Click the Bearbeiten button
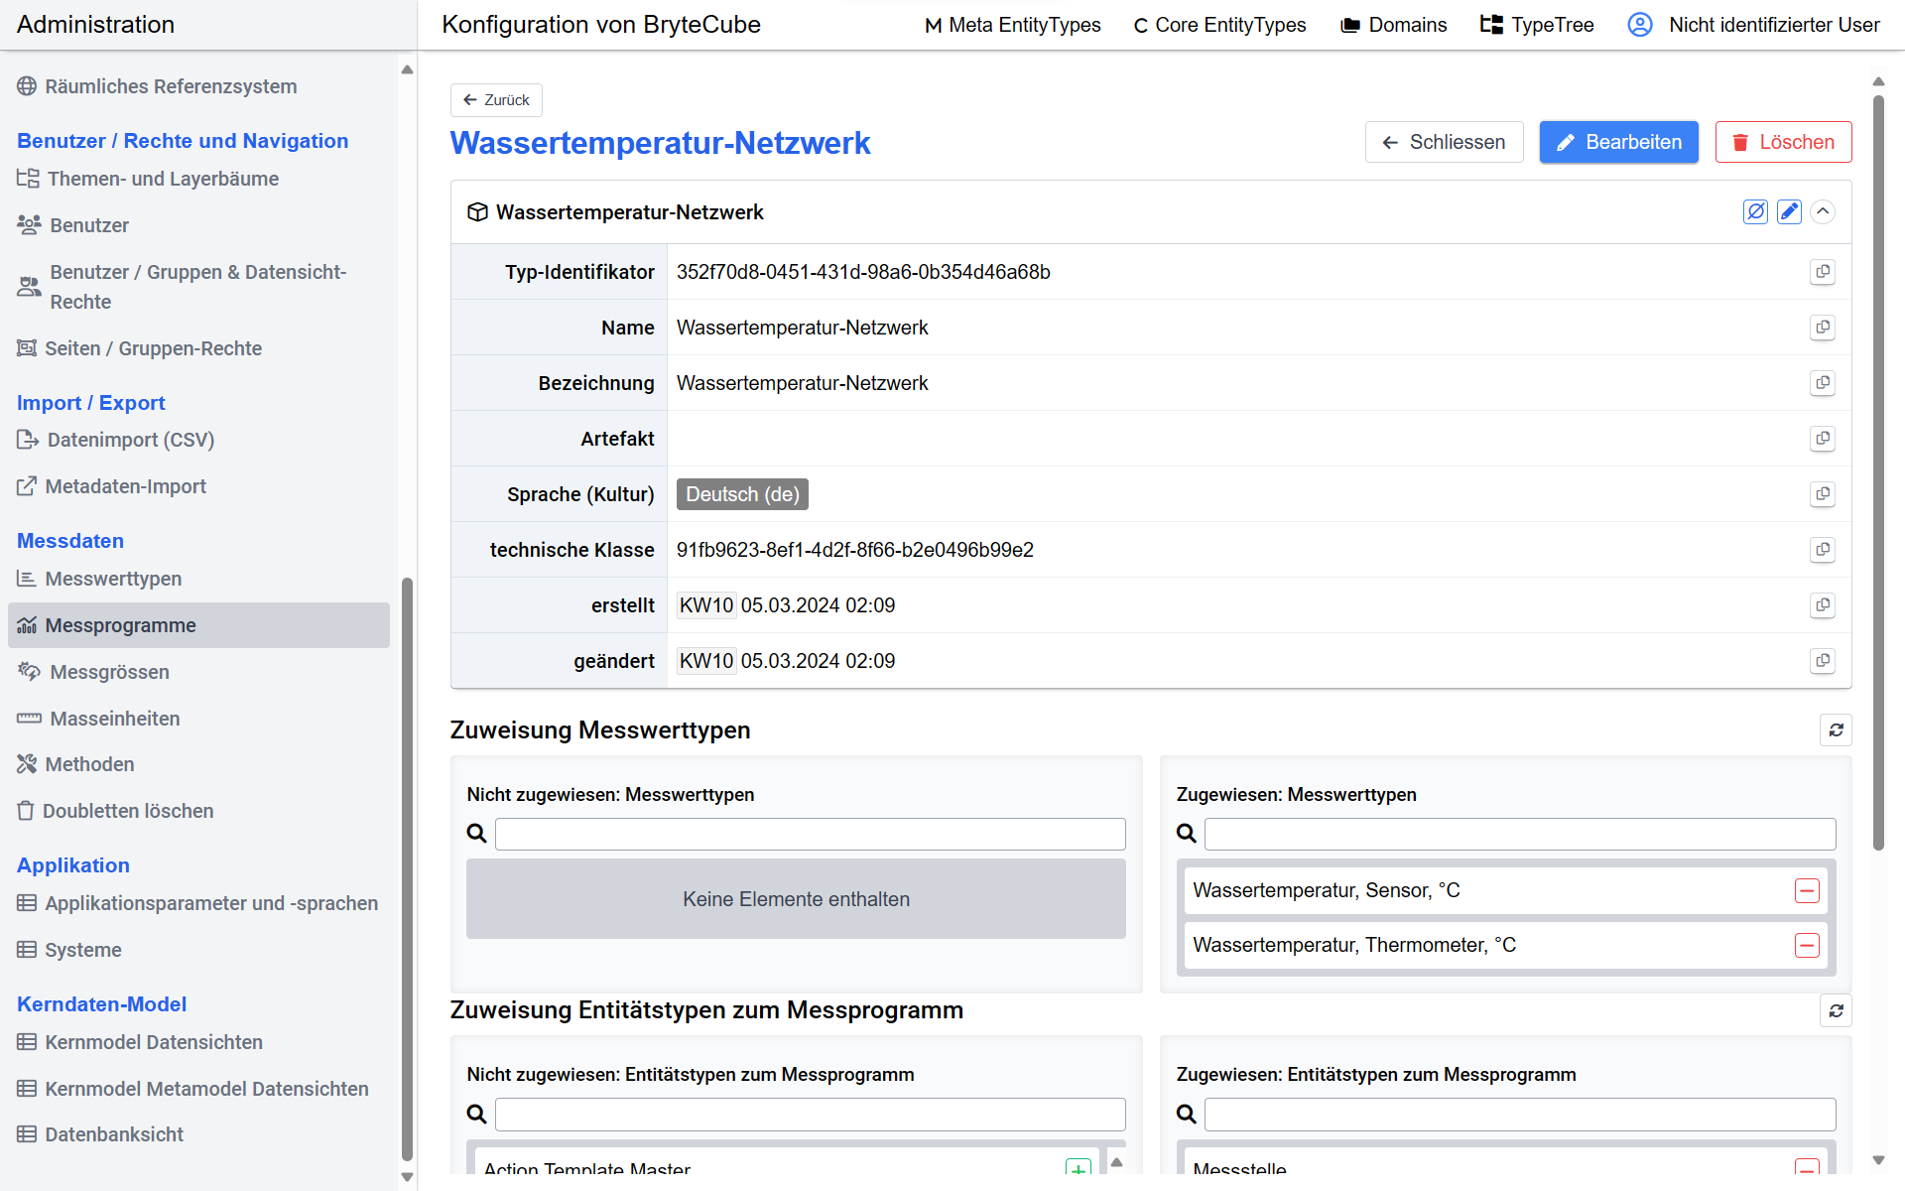The width and height of the screenshot is (1905, 1191). 1618,142
